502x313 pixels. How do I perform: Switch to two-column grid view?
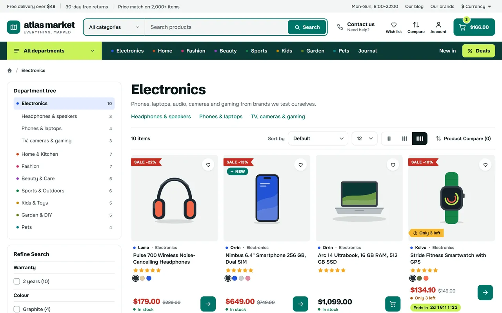point(389,139)
